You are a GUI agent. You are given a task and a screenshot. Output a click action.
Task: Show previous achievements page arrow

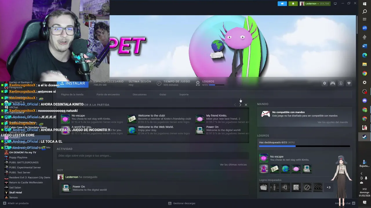235,105
